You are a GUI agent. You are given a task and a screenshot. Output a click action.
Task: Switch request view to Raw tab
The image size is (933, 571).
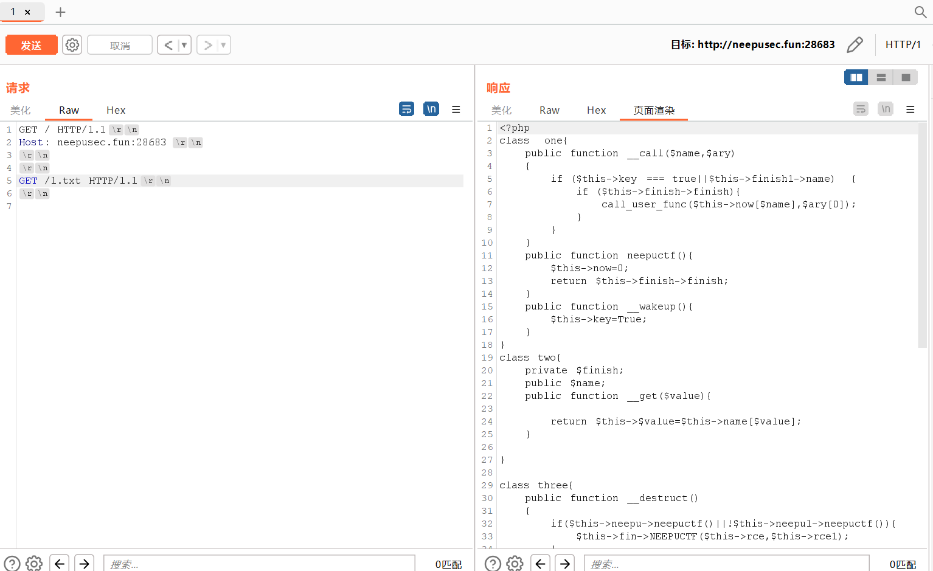pos(69,110)
